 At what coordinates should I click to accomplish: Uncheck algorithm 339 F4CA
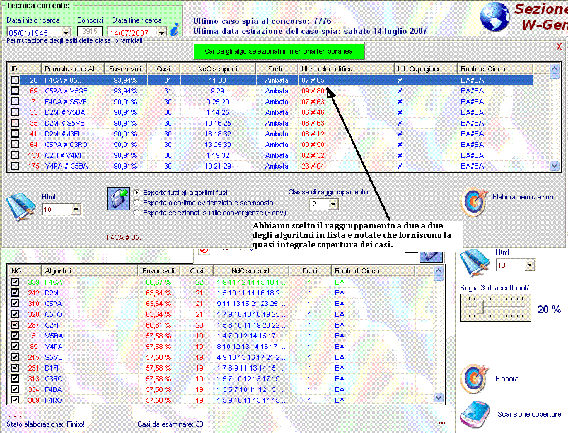tap(15, 282)
